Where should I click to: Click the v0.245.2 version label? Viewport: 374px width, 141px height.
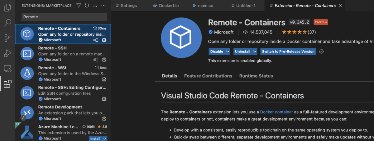coord(299,22)
